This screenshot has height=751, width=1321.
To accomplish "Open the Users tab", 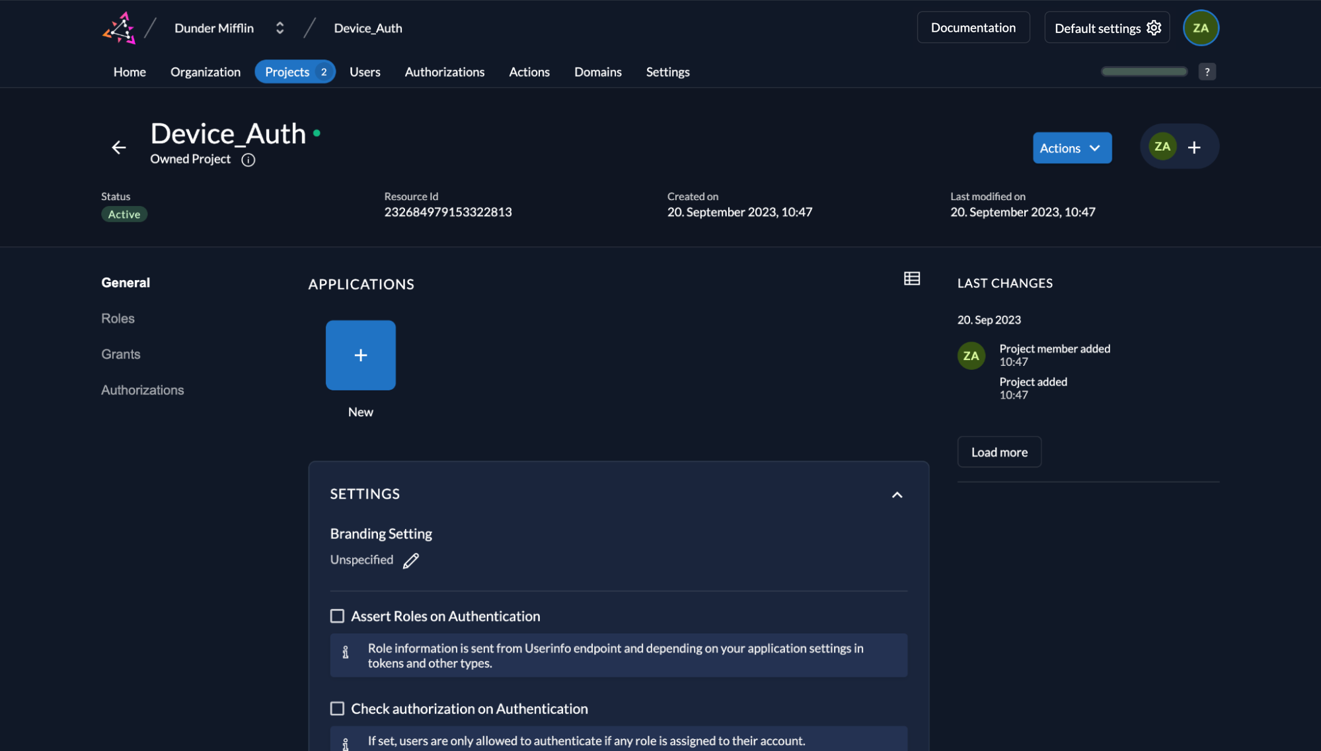I will pyautogui.click(x=364, y=72).
